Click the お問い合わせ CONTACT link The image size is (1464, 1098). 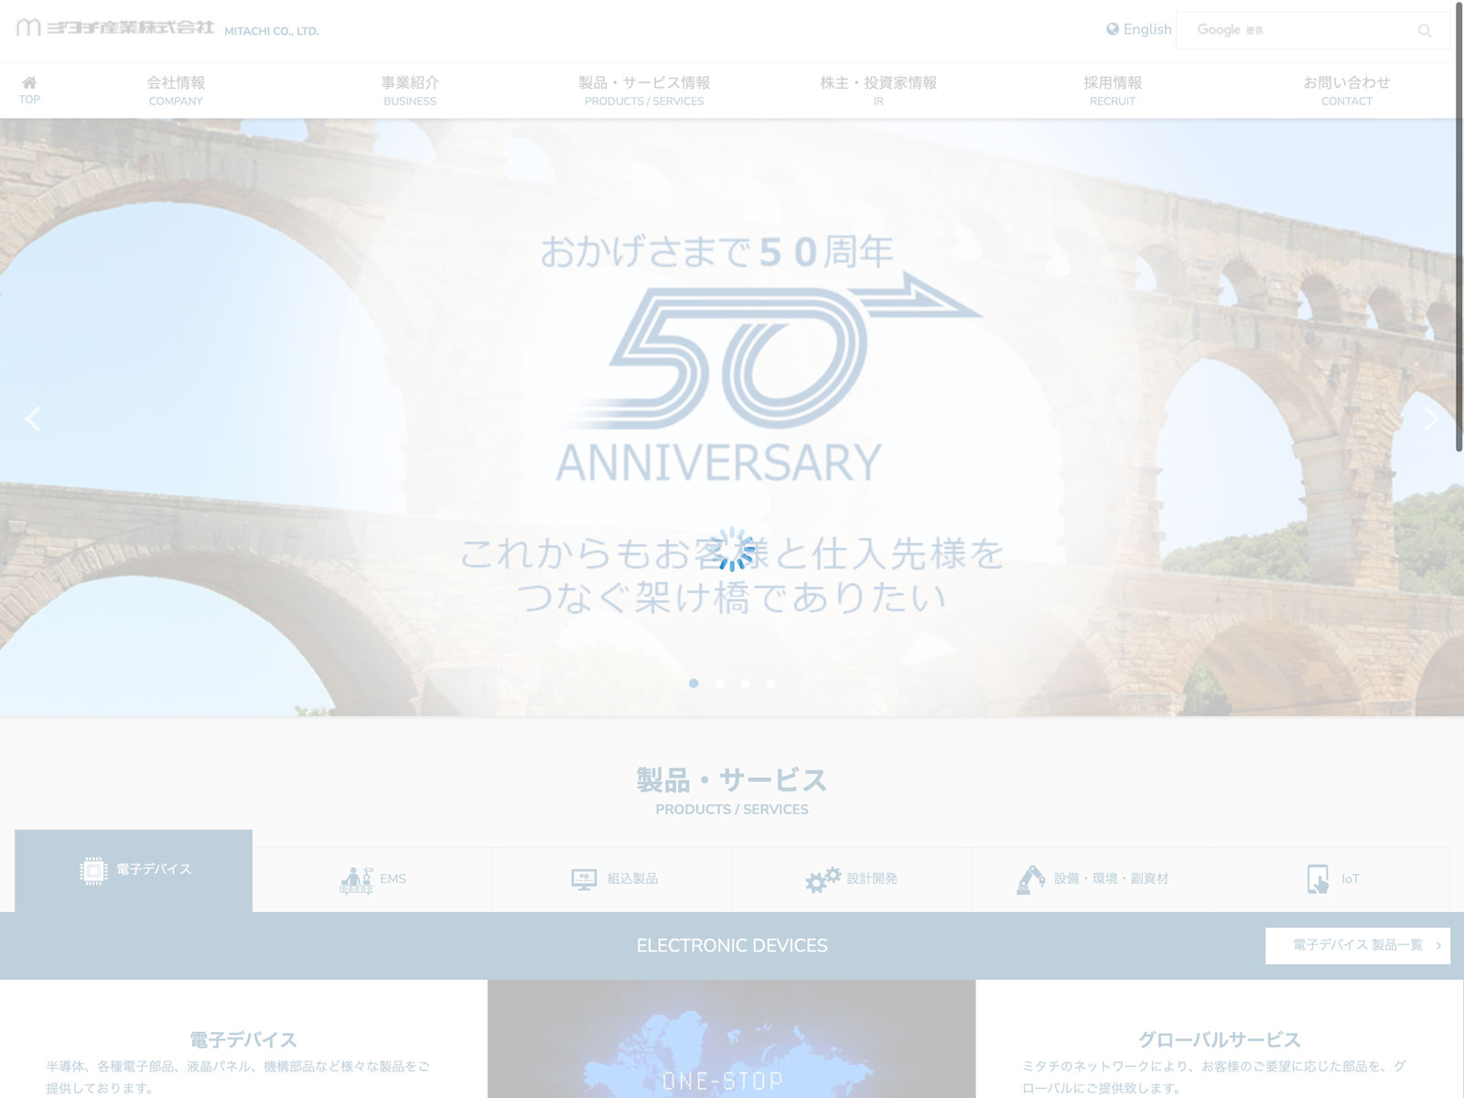[x=1346, y=91]
